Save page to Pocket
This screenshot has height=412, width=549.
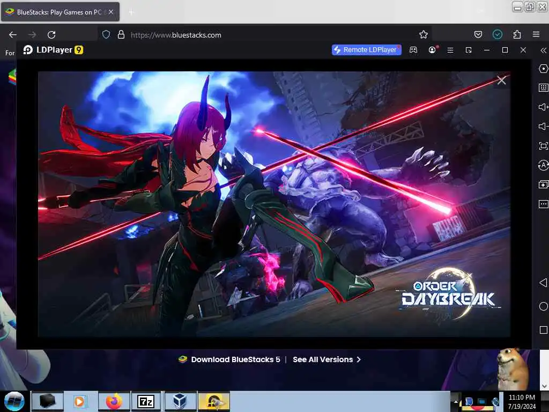pos(478,34)
